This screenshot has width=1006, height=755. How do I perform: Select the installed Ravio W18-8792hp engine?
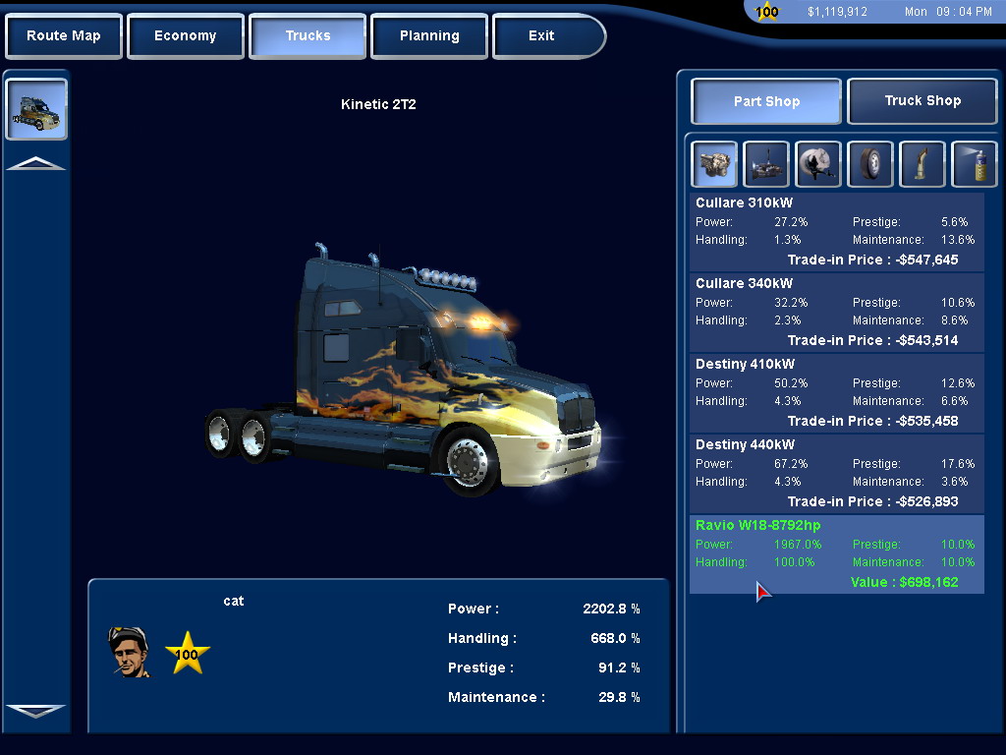click(x=837, y=554)
